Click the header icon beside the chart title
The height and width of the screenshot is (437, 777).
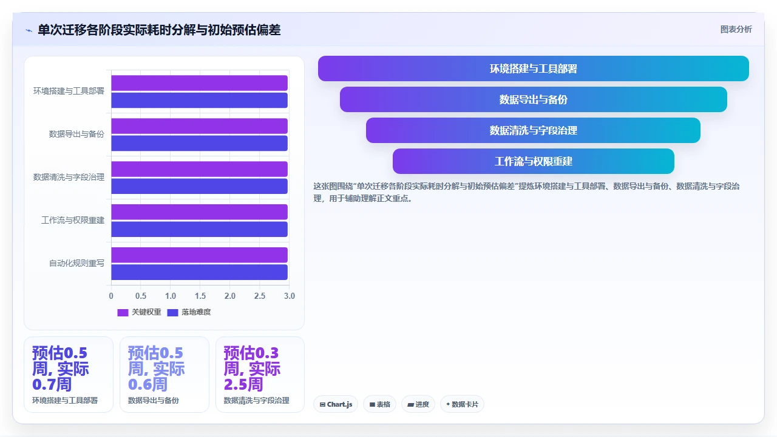coord(29,30)
